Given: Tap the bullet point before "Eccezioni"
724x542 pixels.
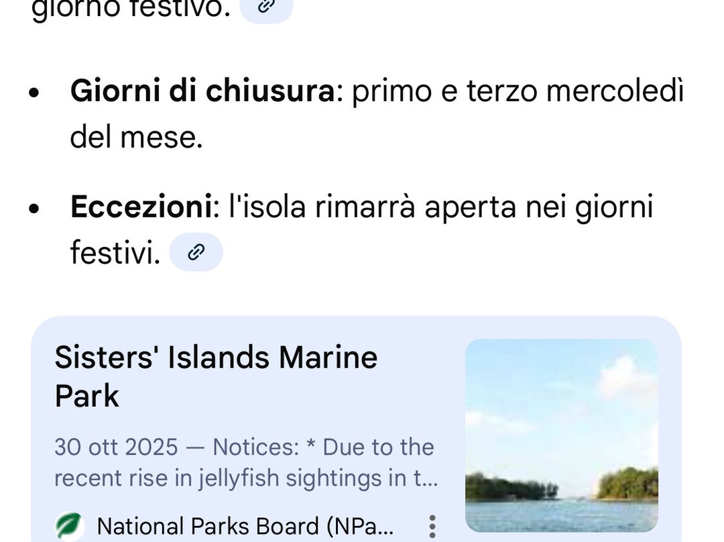Looking at the screenshot, I should click(x=34, y=208).
